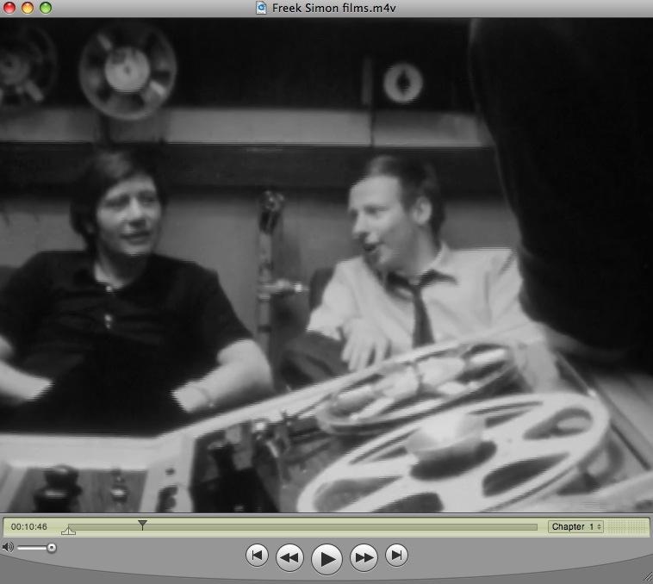This screenshot has width=653, height=584.
Task: Click the rewind button
Action: [289, 558]
